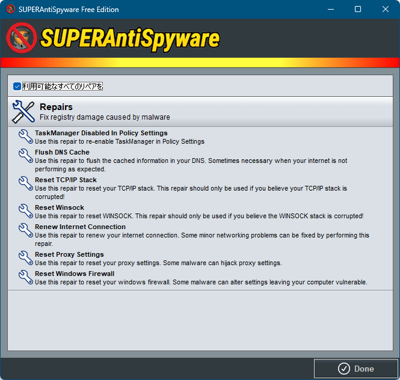Click the Done button
The width and height of the screenshot is (400, 380).
[356, 369]
